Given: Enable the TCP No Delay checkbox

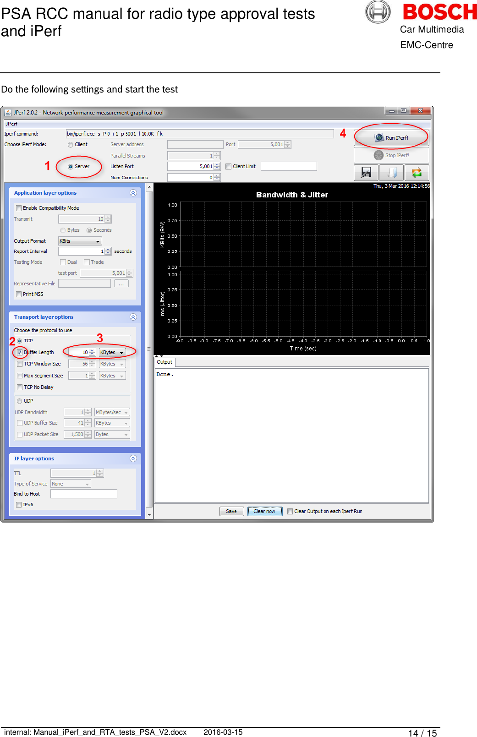Looking at the screenshot, I should tap(20, 387).
